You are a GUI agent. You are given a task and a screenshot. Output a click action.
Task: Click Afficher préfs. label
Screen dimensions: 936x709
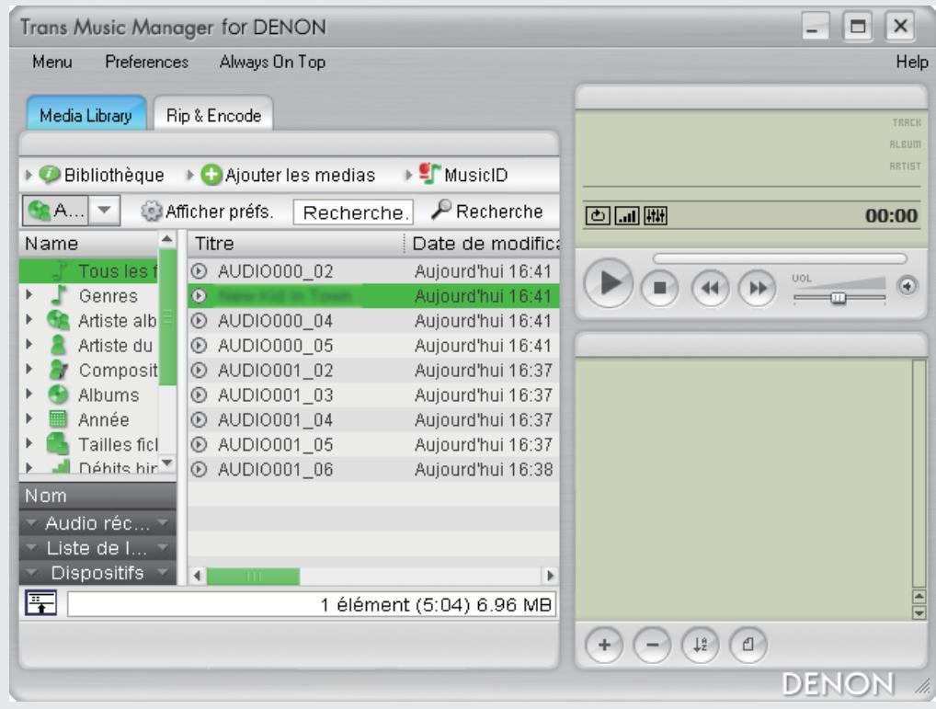(x=219, y=212)
